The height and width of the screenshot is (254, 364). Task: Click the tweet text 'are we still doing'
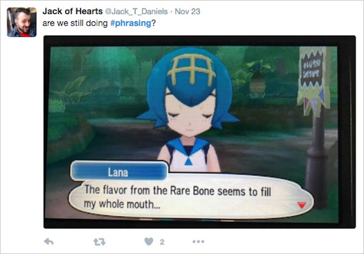tap(75, 23)
